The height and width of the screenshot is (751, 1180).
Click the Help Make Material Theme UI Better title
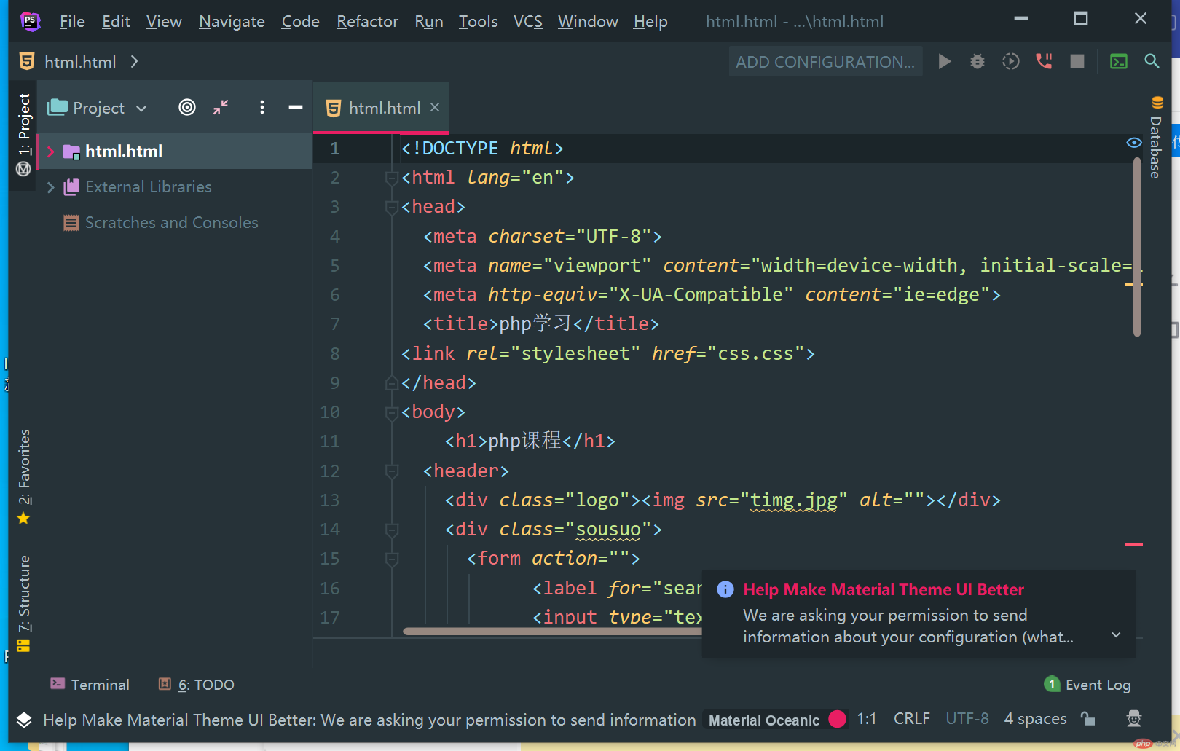[x=884, y=589]
